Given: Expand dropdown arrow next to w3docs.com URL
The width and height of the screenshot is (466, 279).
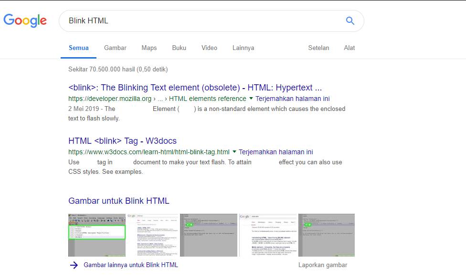Looking at the screenshot, I should coord(234,151).
